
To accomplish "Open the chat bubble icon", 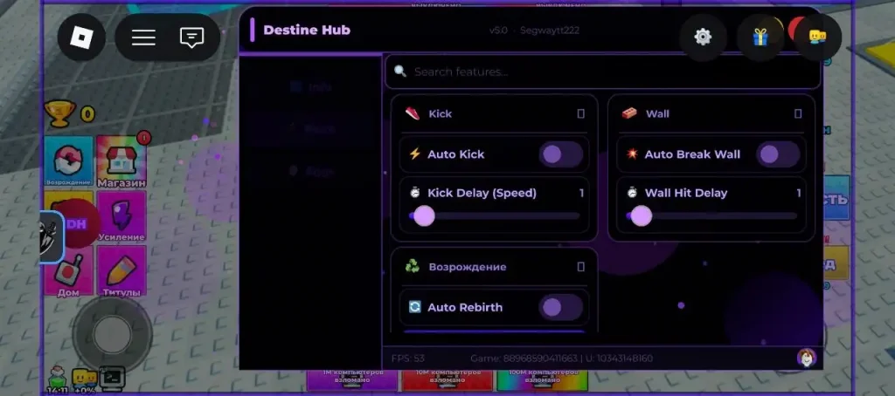I will (191, 38).
